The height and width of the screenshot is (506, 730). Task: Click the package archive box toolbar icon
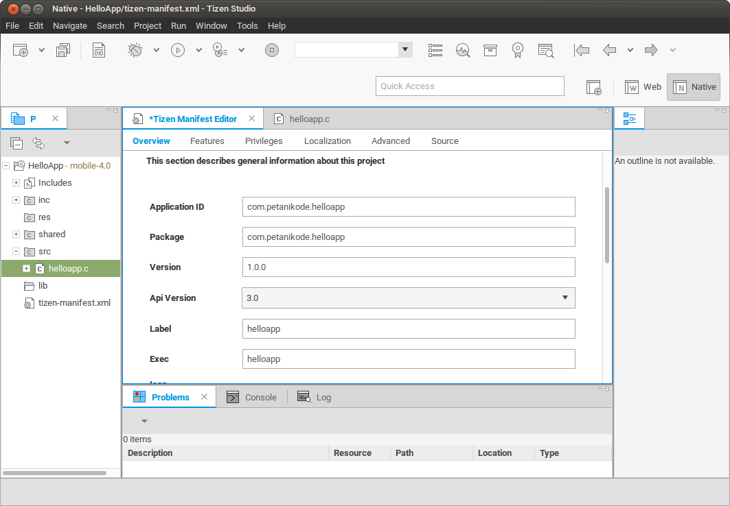(x=490, y=50)
